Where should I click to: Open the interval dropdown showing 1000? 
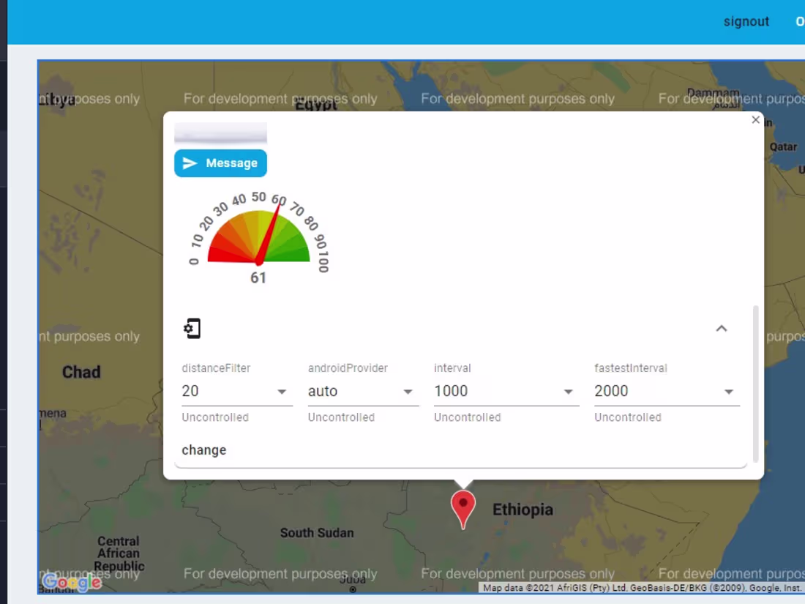(x=506, y=392)
